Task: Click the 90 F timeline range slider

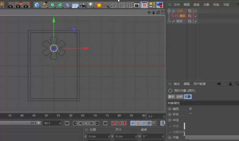Action: point(20,123)
